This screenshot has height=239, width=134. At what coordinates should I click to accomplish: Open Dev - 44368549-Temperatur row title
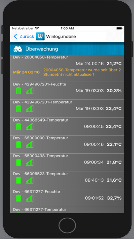(x=41, y=120)
